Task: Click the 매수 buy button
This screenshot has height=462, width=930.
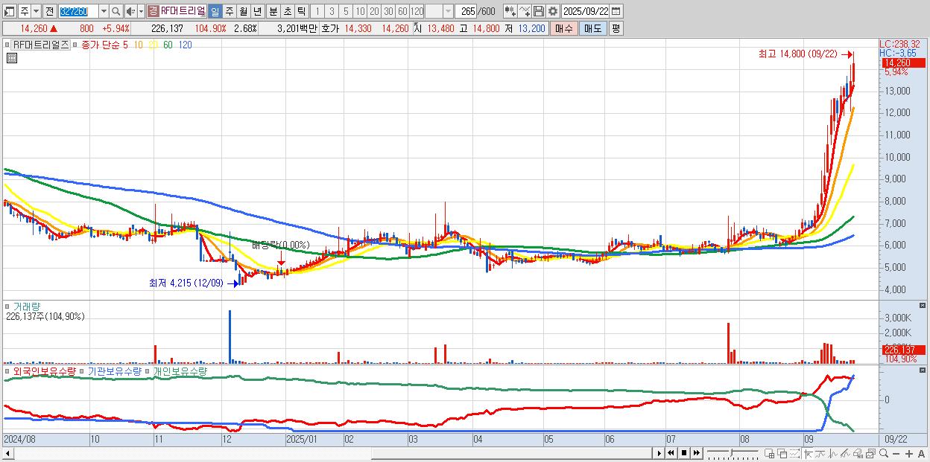Action: click(564, 28)
